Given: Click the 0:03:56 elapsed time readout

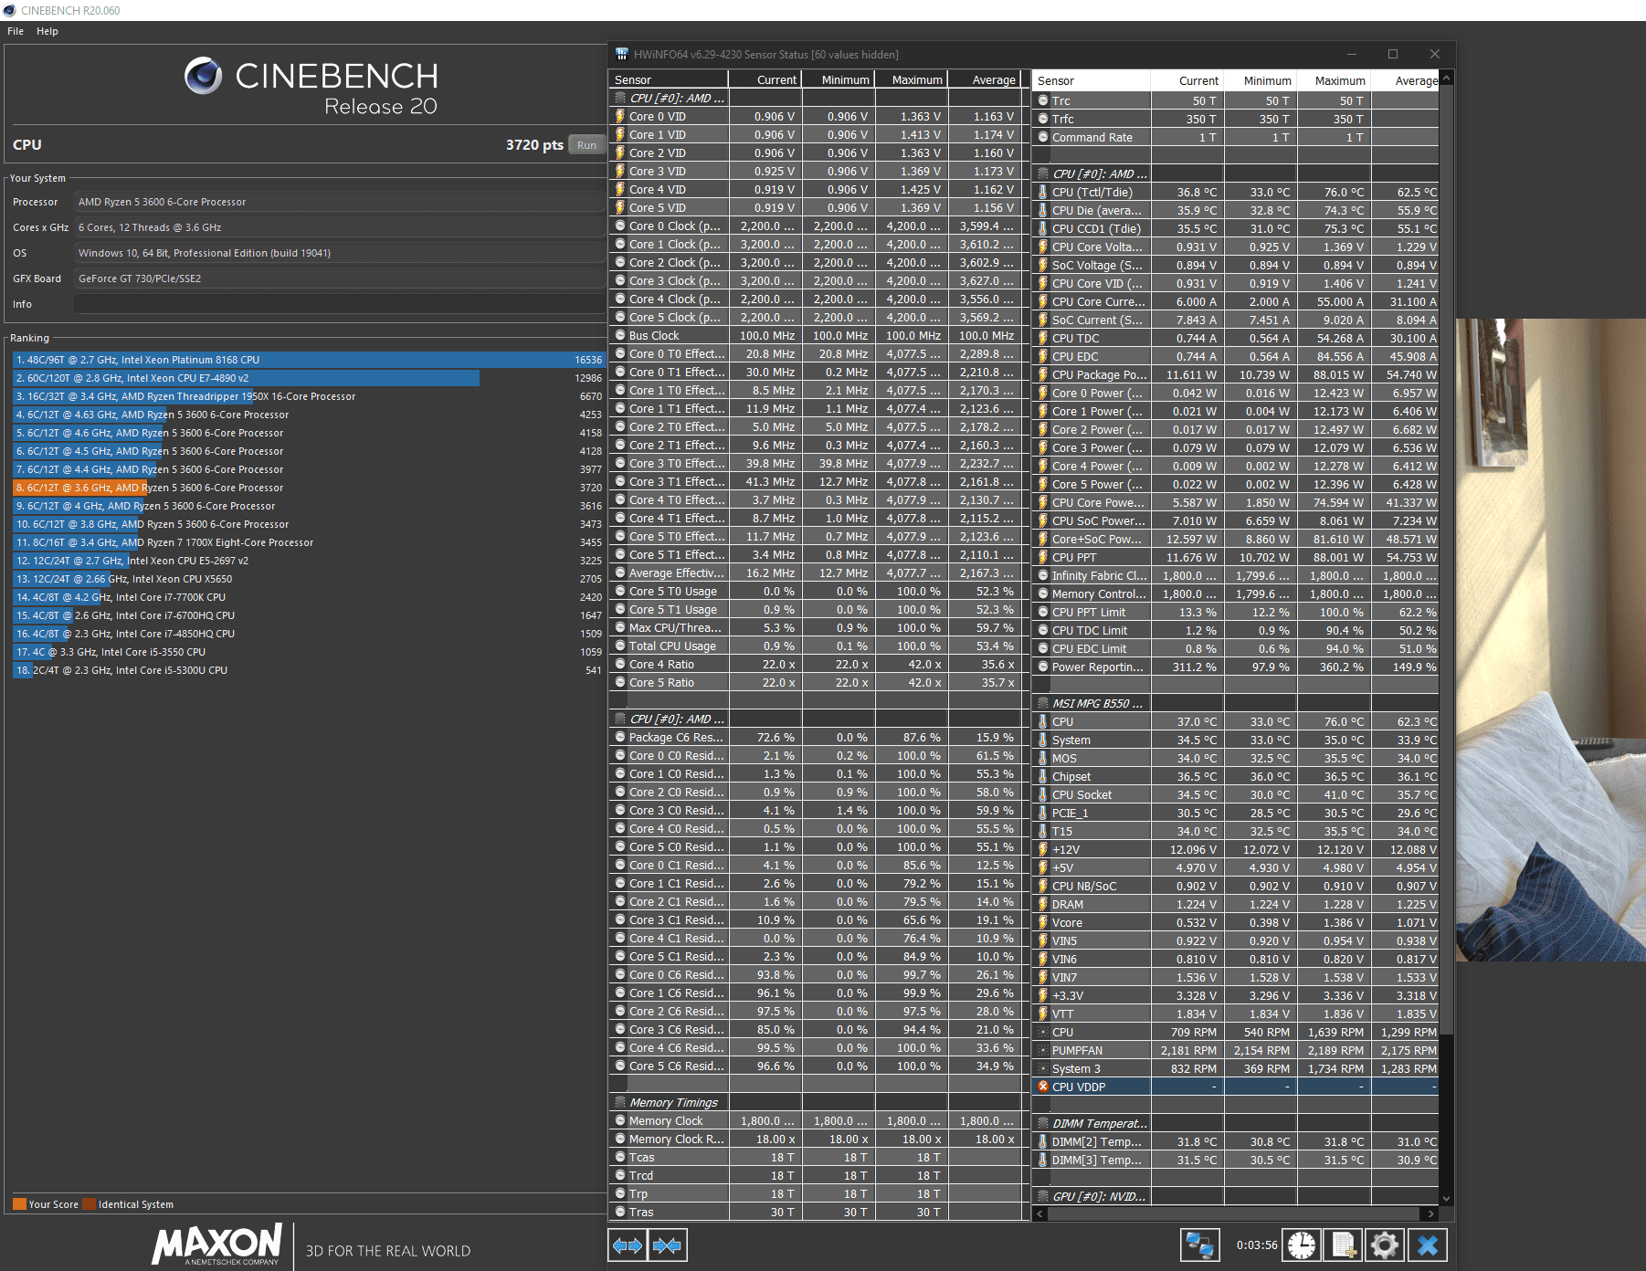Looking at the screenshot, I should click(x=1257, y=1245).
